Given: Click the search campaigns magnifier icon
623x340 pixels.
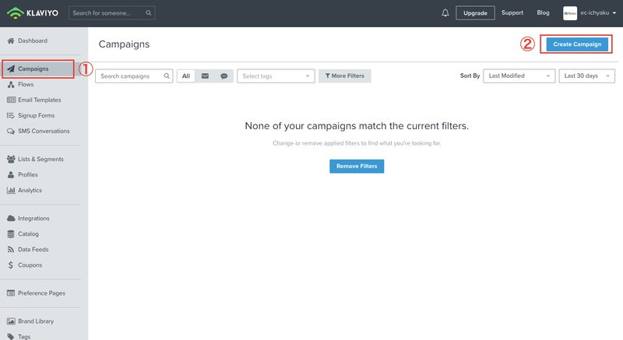Looking at the screenshot, I should click(x=167, y=75).
